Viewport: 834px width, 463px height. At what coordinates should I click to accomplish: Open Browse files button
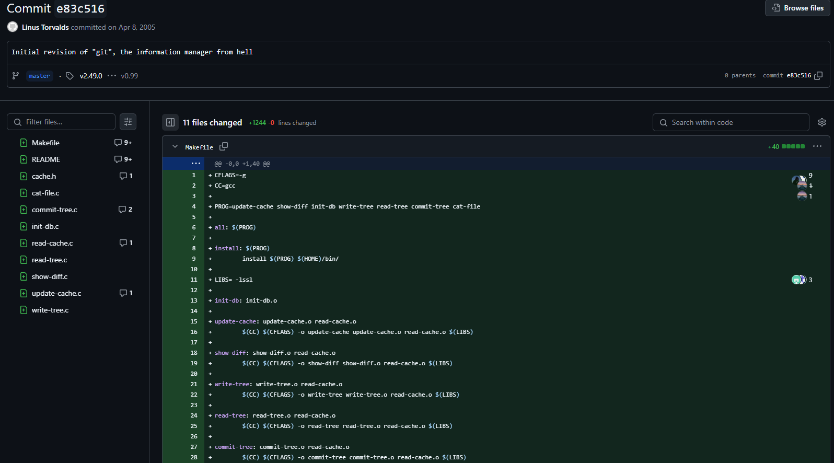797,8
